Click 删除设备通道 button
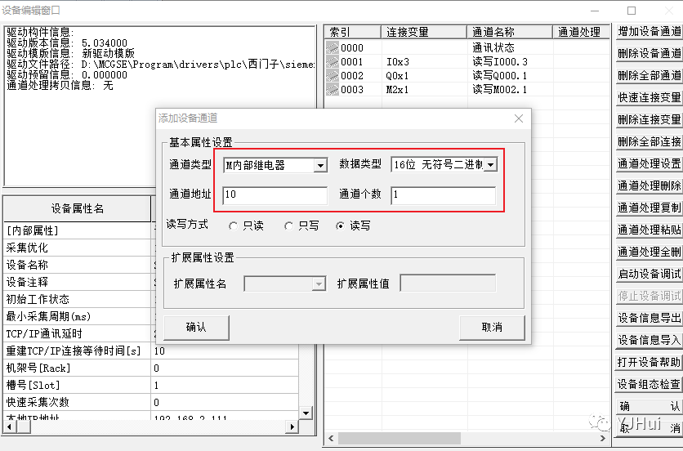683x451 pixels. [x=649, y=53]
